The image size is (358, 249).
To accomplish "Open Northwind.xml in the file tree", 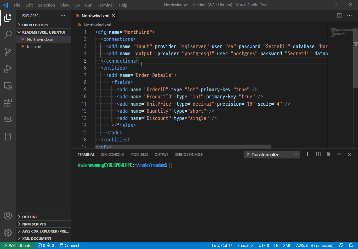I will point(43,39).
